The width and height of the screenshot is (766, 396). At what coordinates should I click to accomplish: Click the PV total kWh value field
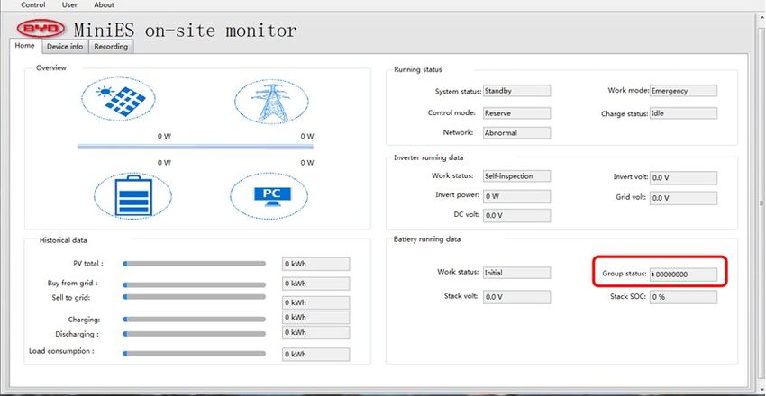click(x=316, y=264)
